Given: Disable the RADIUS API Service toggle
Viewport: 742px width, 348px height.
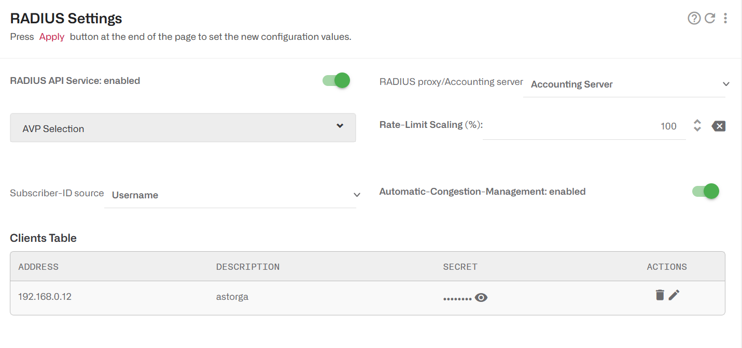Looking at the screenshot, I should point(335,80).
